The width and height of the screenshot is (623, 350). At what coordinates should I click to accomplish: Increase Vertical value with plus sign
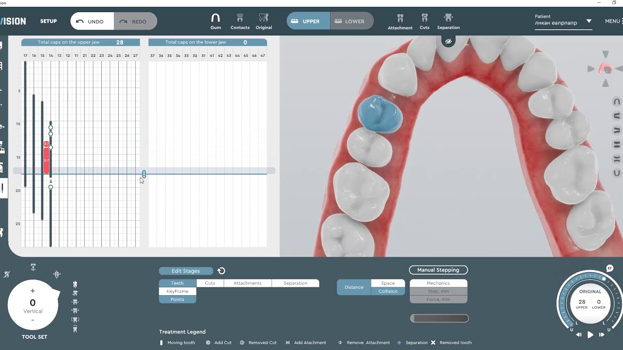coord(33,291)
